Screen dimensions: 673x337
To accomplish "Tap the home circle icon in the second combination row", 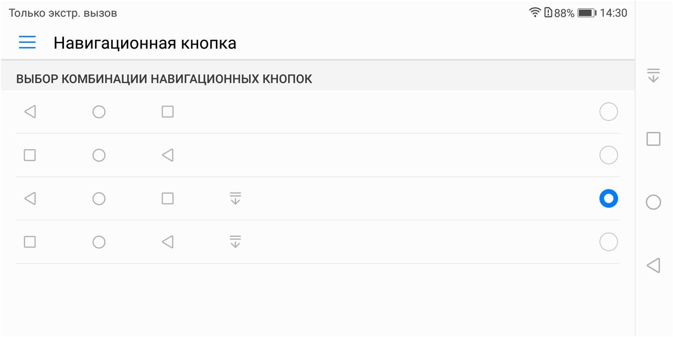I will 99,155.
